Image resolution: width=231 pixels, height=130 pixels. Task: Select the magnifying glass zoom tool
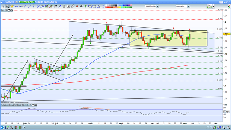pyautogui.click(x=7, y=6)
